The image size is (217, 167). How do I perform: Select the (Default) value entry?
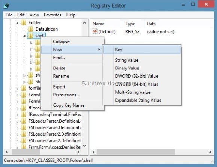(107, 32)
